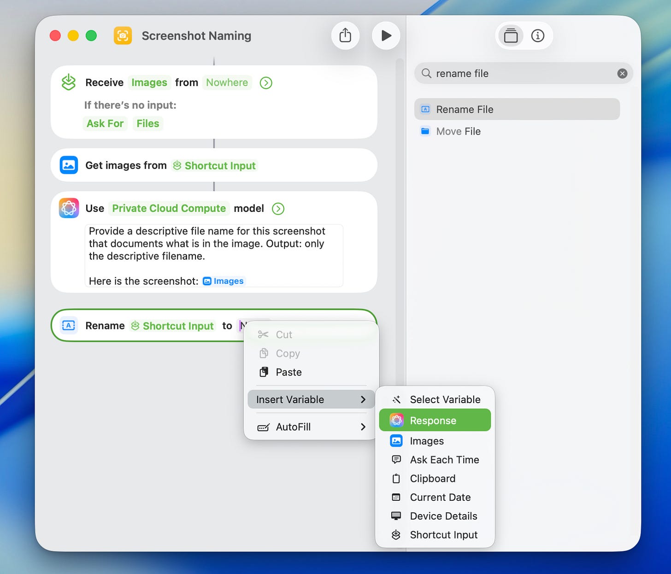Open the action library panel icon
This screenshot has width=671, height=574.
(511, 35)
